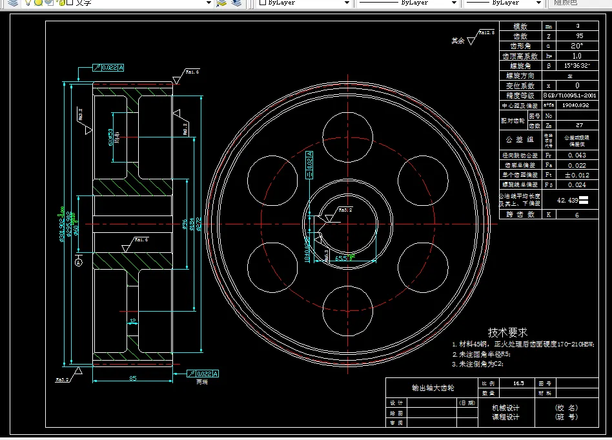
Task: Select the 技术要求 heading text
Action: tap(507, 332)
